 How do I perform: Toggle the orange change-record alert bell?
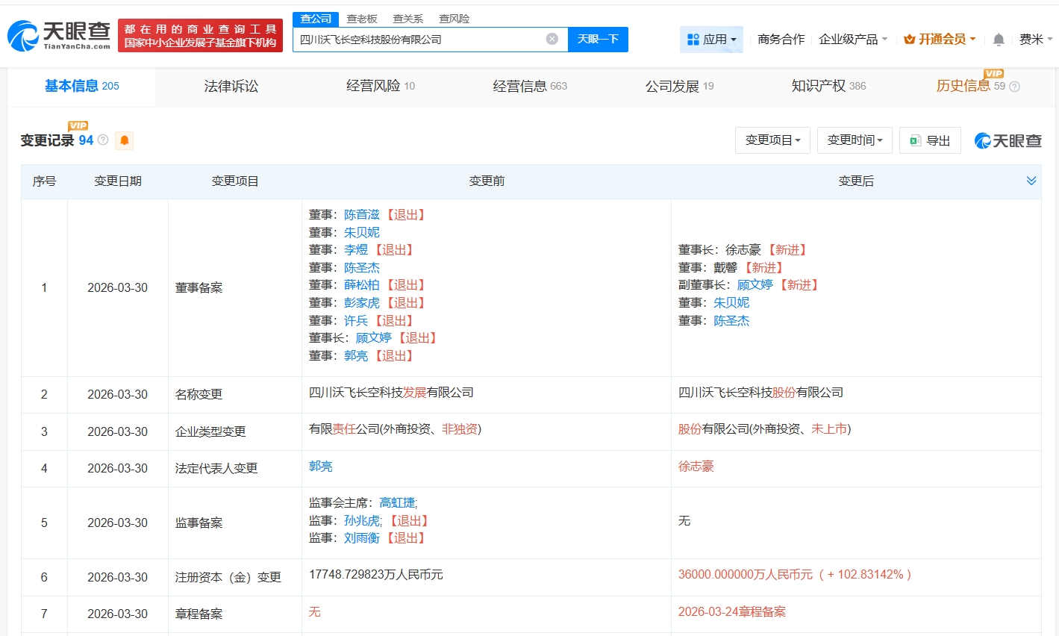[x=125, y=140]
